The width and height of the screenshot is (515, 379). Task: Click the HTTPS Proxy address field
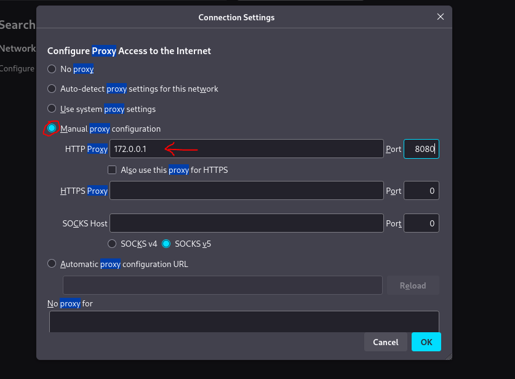click(246, 191)
